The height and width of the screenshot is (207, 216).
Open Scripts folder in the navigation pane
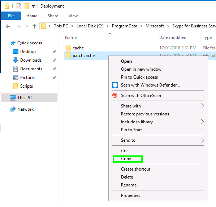tap(26, 86)
